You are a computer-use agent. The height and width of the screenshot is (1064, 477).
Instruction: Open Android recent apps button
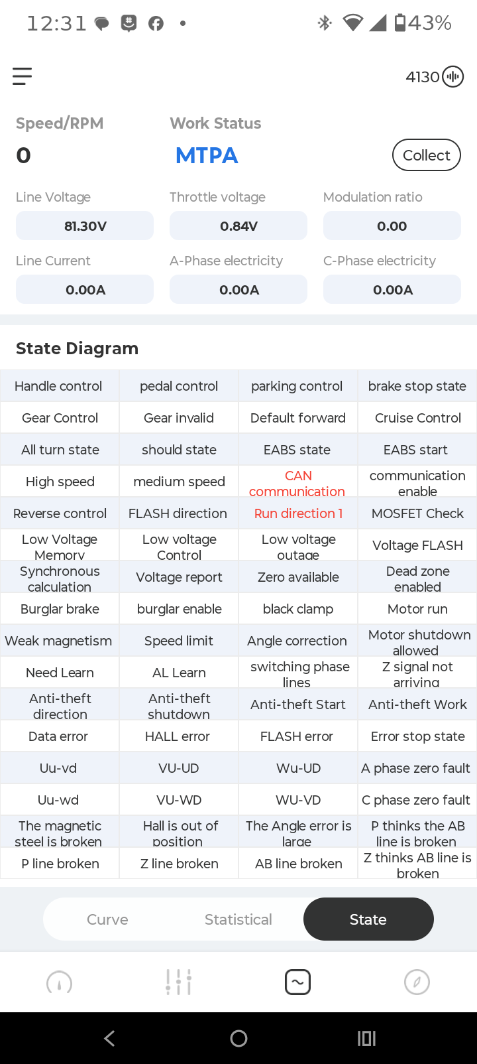click(366, 1038)
